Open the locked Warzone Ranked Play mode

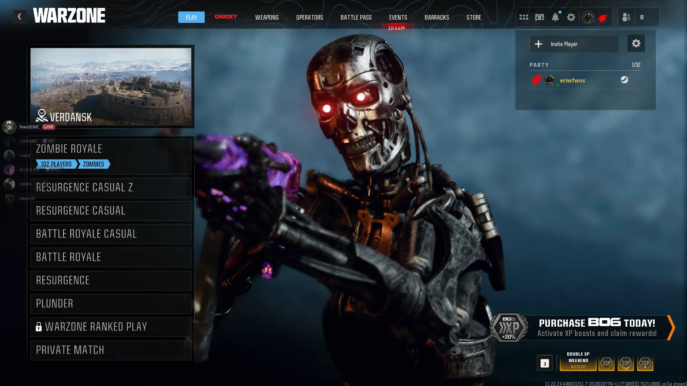click(111, 327)
